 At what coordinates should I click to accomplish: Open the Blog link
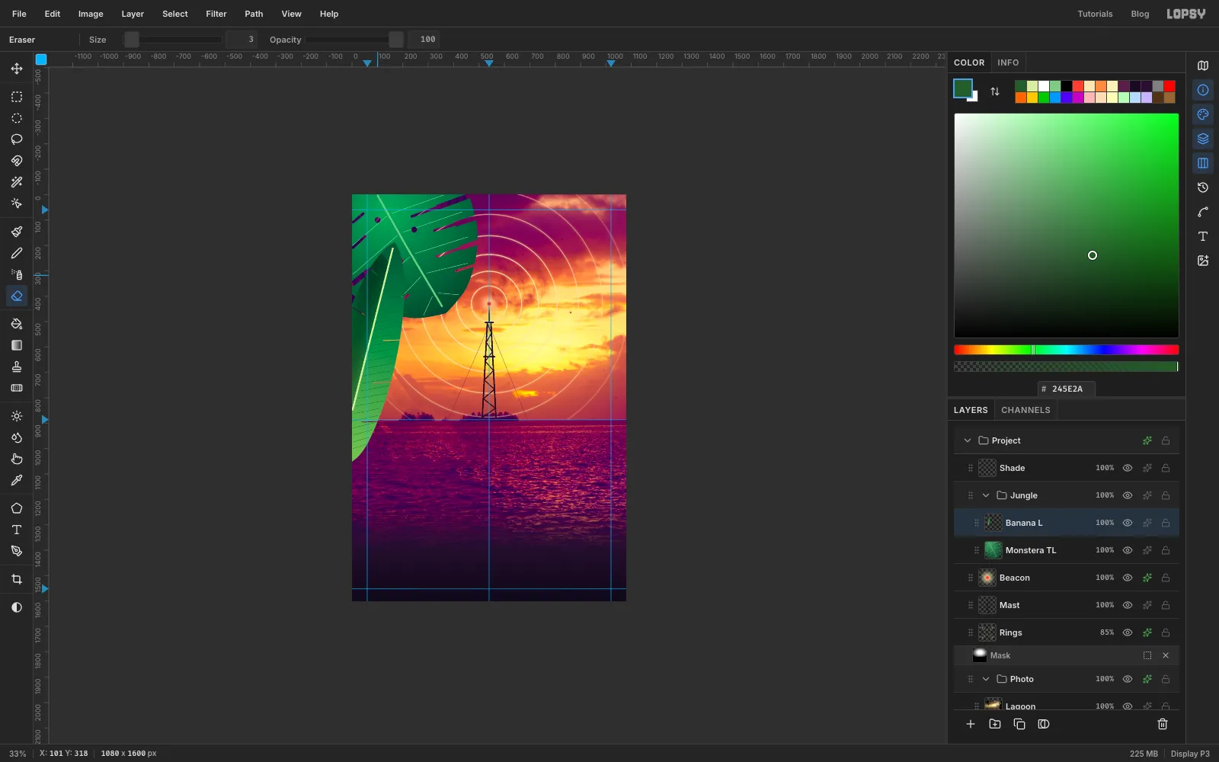pyautogui.click(x=1140, y=14)
